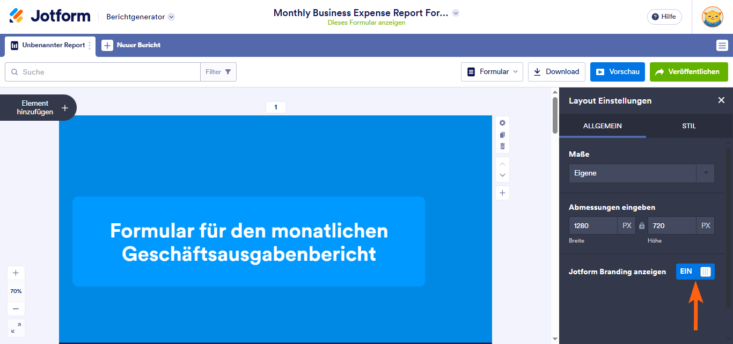
Task: Add a new page with the plus icon
Action: coord(502,192)
